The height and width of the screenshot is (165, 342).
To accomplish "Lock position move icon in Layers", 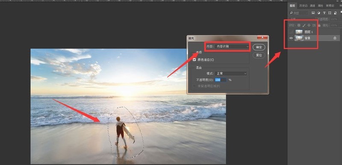I will pyautogui.click(x=309, y=25).
